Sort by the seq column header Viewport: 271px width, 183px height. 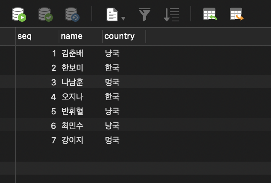click(x=37, y=36)
